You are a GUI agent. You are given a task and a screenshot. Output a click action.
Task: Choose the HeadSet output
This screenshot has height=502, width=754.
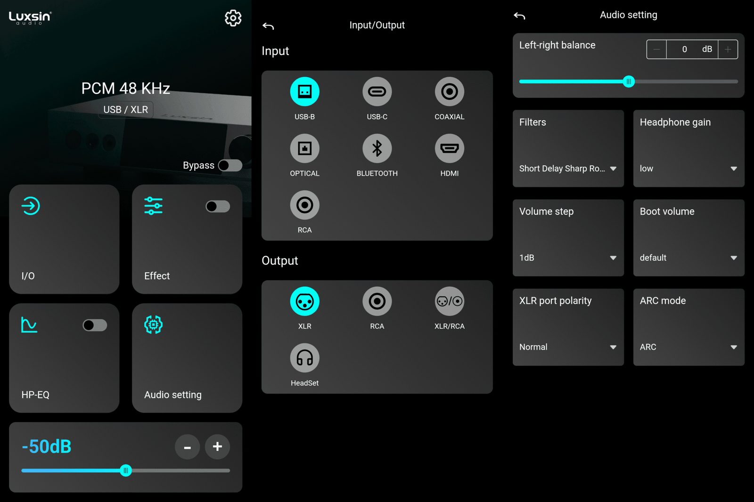(x=304, y=358)
